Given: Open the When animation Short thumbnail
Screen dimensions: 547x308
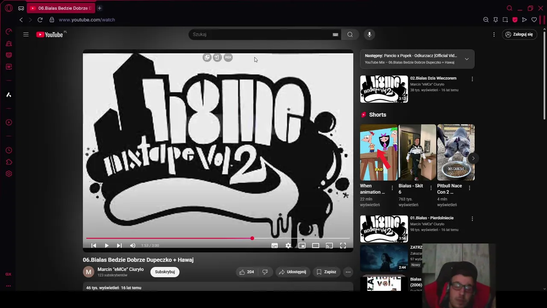Looking at the screenshot, I should tap(379, 152).
